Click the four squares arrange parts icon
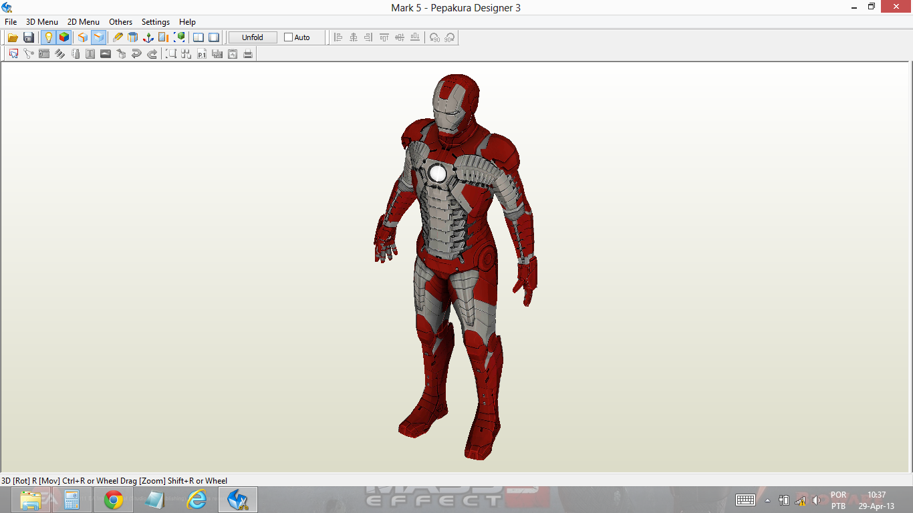Image resolution: width=913 pixels, height=513 pixels. [x=186, y=54]
